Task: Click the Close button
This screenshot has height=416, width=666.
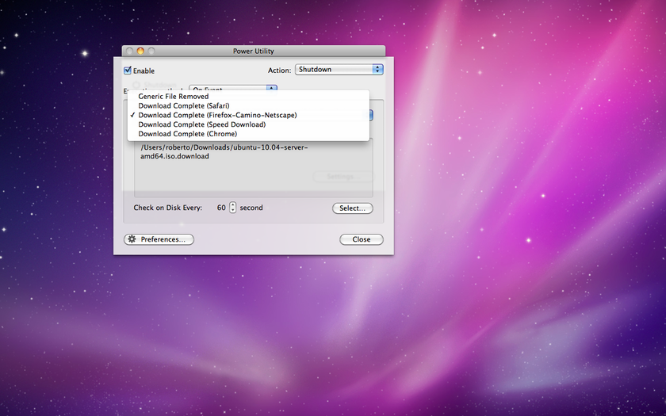Action: click(x=362, y=239)
